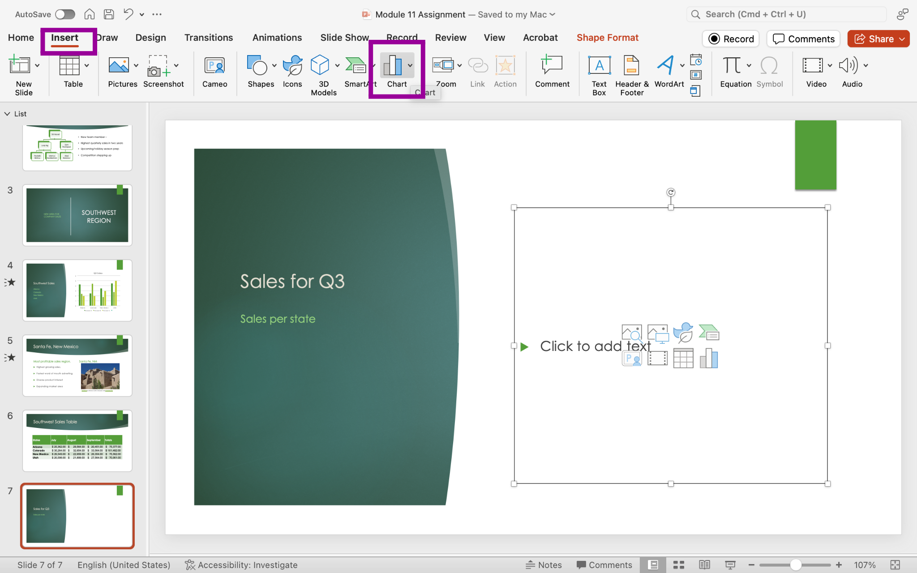The width and height of the screenshot is (917, 573).
Task: Click the zoom slider handle
Action: pyautogui.click(x=796, y=565)
